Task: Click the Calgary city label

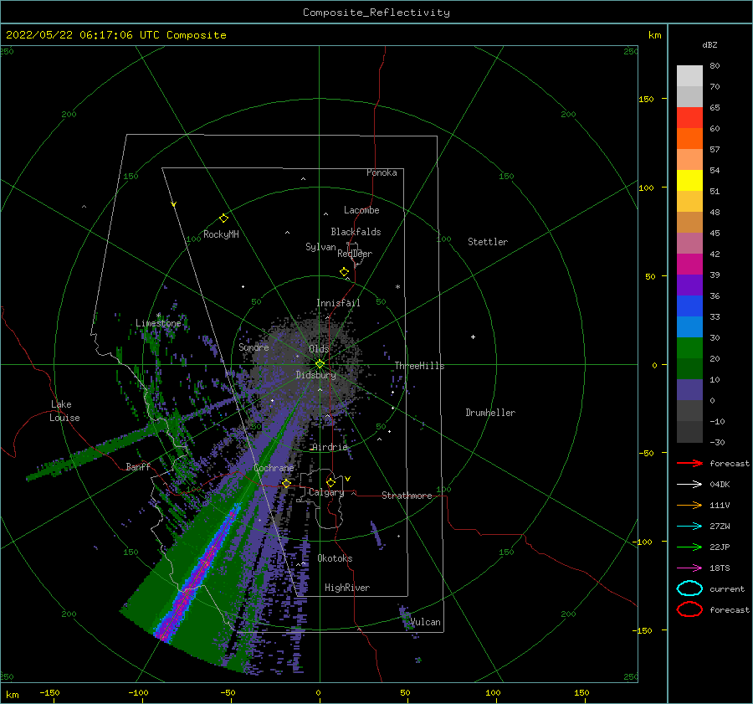Action: click(326, 492)
